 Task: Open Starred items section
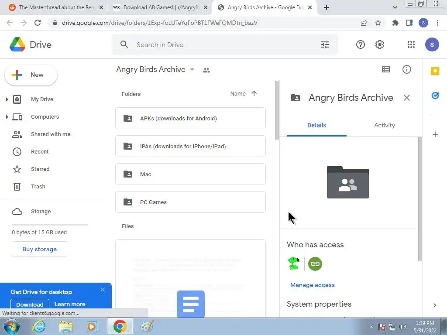tap(40, 169)
